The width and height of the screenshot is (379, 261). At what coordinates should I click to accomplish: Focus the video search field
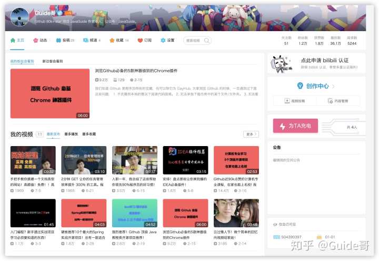coord(197,41)
